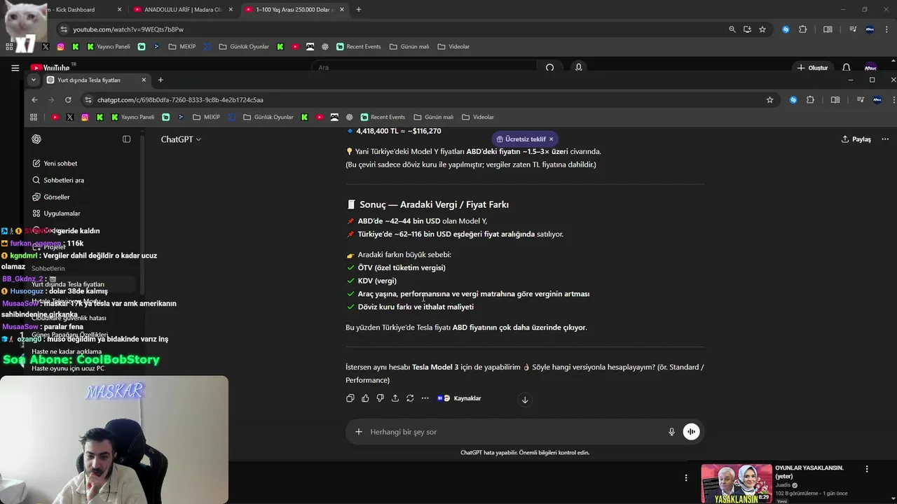Regenerate the ChatGPT response
The image size is (897, 504).
[x=410, y=398]
